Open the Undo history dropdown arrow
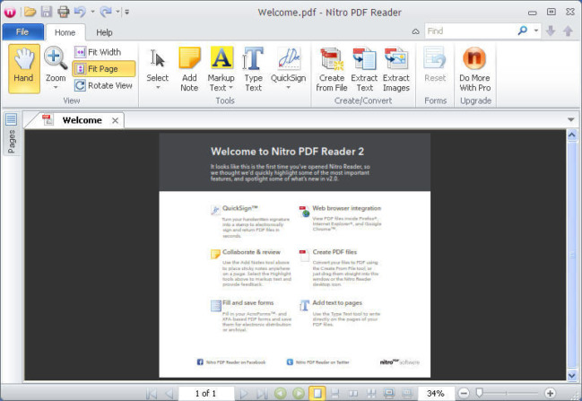Viewport: 582px width, 401px height. coord(92,12)
